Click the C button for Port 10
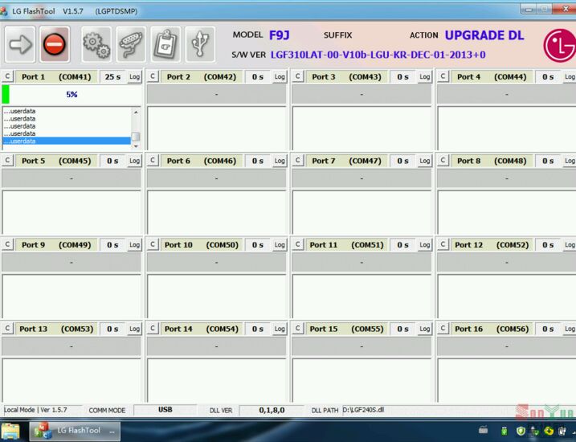 click(153, 244)
